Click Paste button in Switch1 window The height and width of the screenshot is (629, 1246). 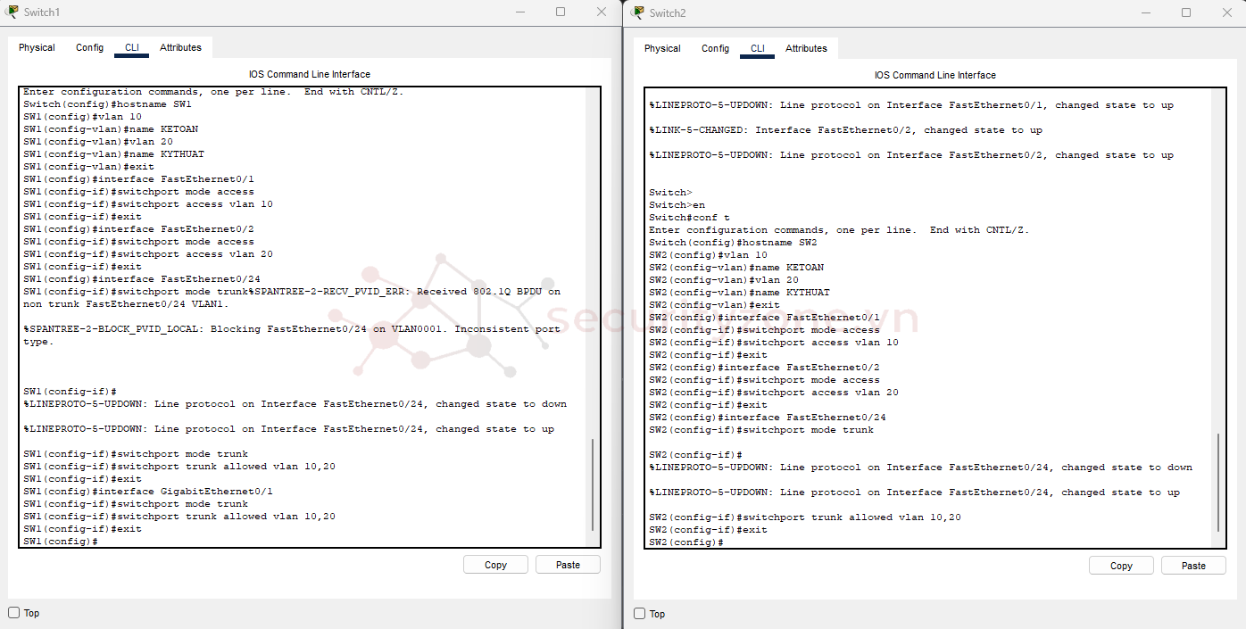(x=568, y=565)
